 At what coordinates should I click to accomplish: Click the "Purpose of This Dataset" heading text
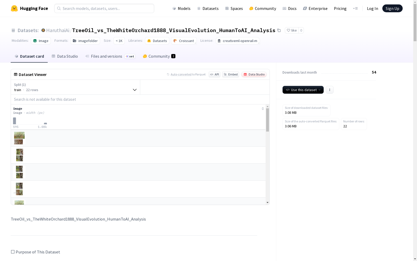38,252
